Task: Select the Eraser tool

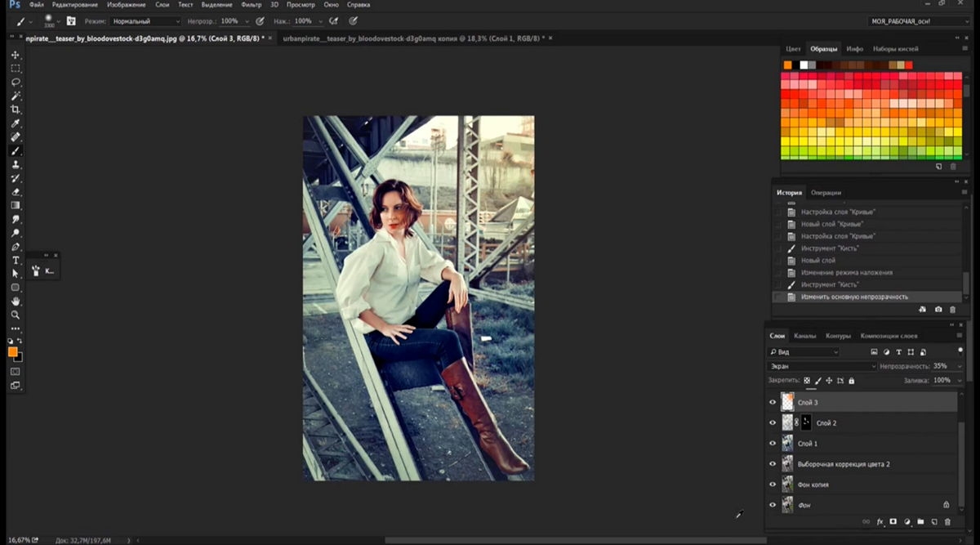Action: pos(16,192)
